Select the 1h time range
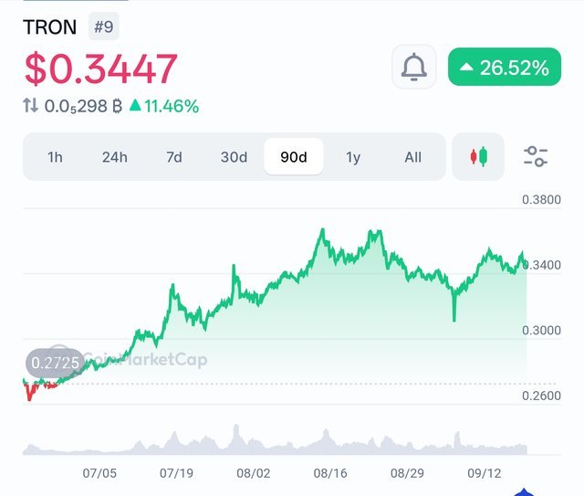 pyautogui.click(x=55, y=157)
